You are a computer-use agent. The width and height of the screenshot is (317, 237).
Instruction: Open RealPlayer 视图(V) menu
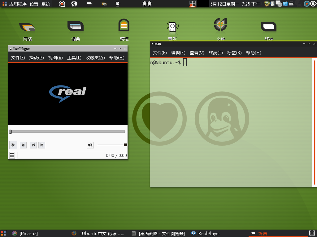pos(55,58)
